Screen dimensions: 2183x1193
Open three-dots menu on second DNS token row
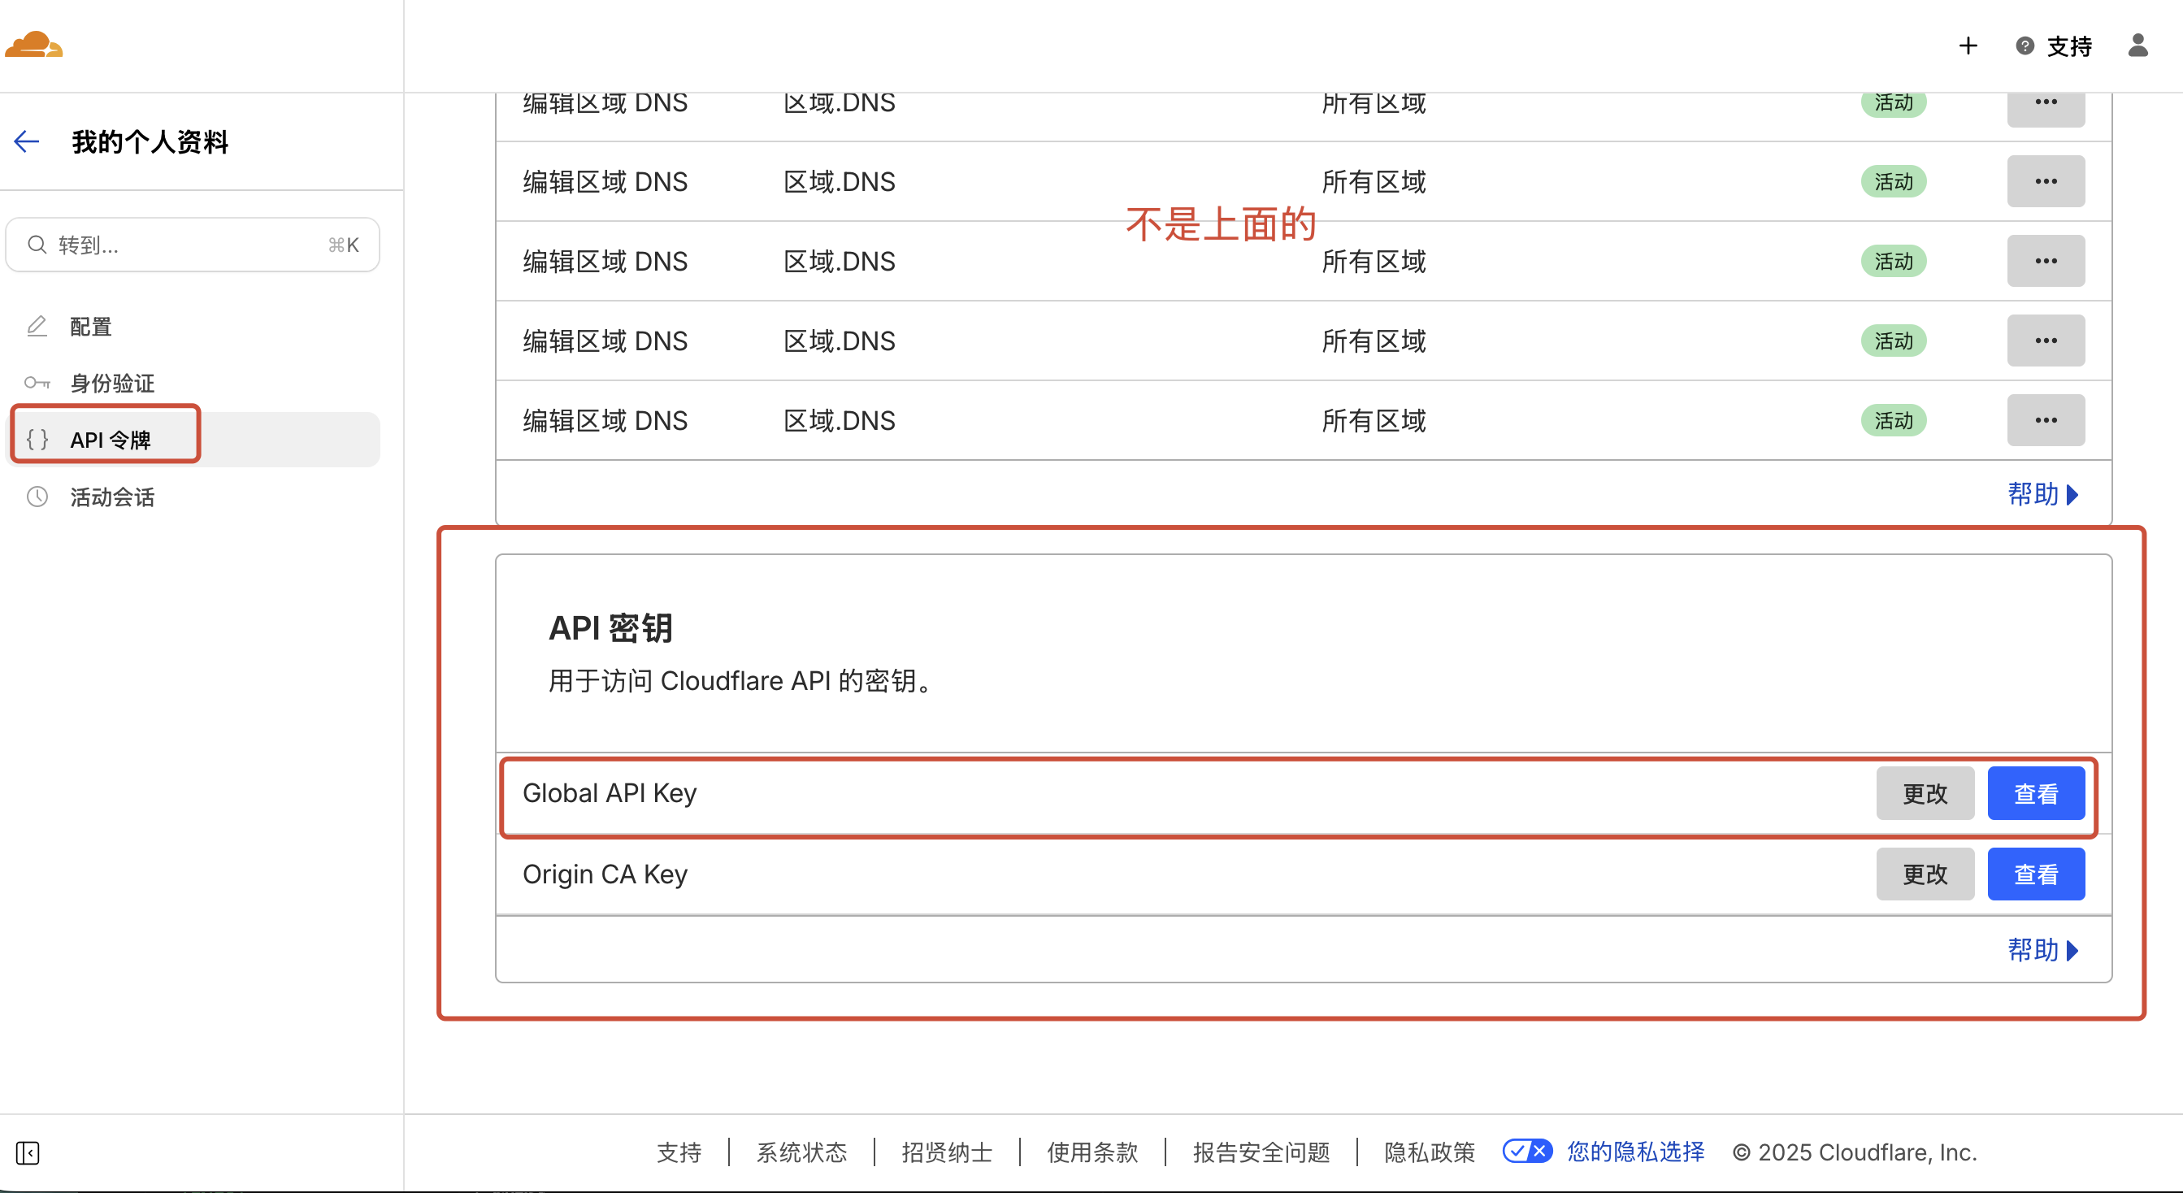point(2045,181)
